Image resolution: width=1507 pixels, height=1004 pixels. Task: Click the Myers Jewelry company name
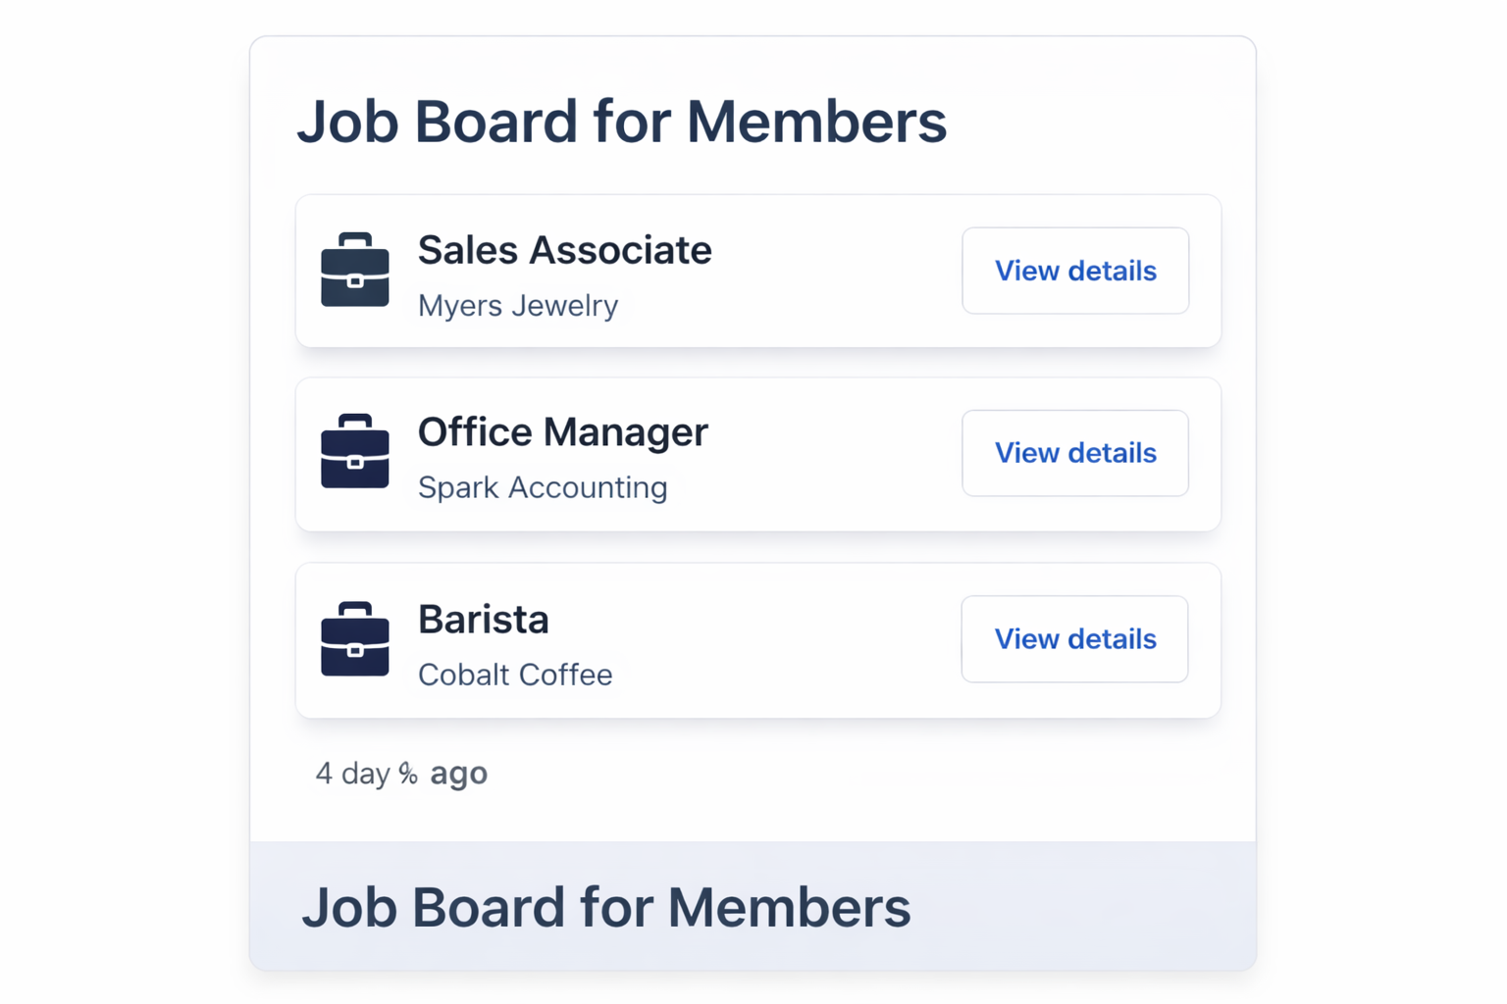point(518,305)
